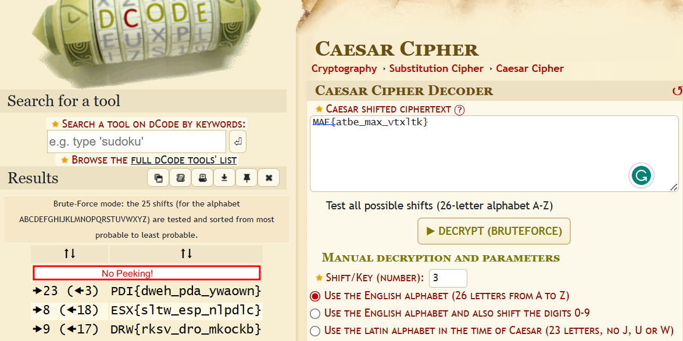Select English alphabet and also shift digits option
683x341 pixels.
pos(314,314)
